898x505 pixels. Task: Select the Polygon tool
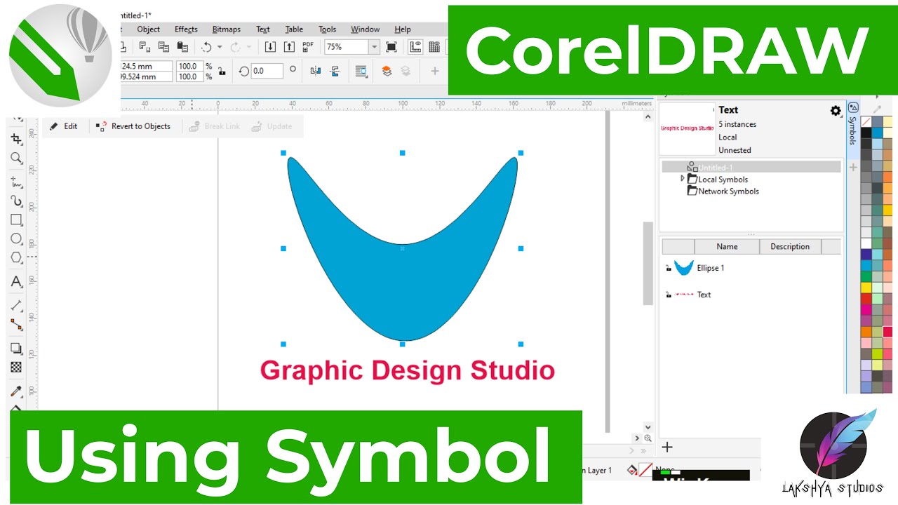point(16,258)
